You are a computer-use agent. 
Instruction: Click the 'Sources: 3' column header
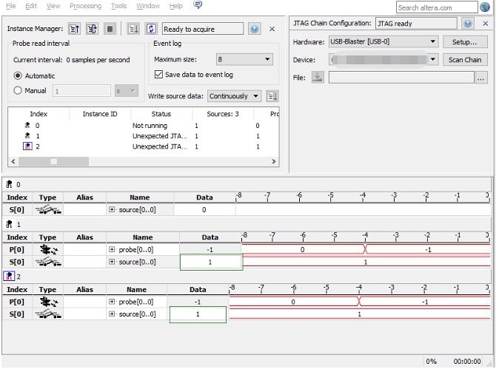223,114
